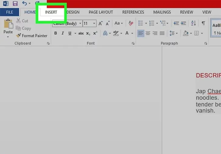Toggle Strikethrough abc formatting
The width and height of the screenshot is (221, 154).
[x=81, y=33]
